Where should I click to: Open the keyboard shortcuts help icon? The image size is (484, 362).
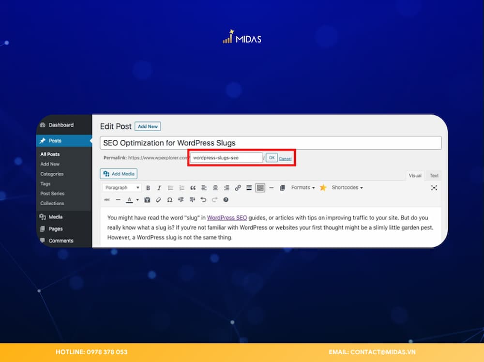(x=226, y=200)
